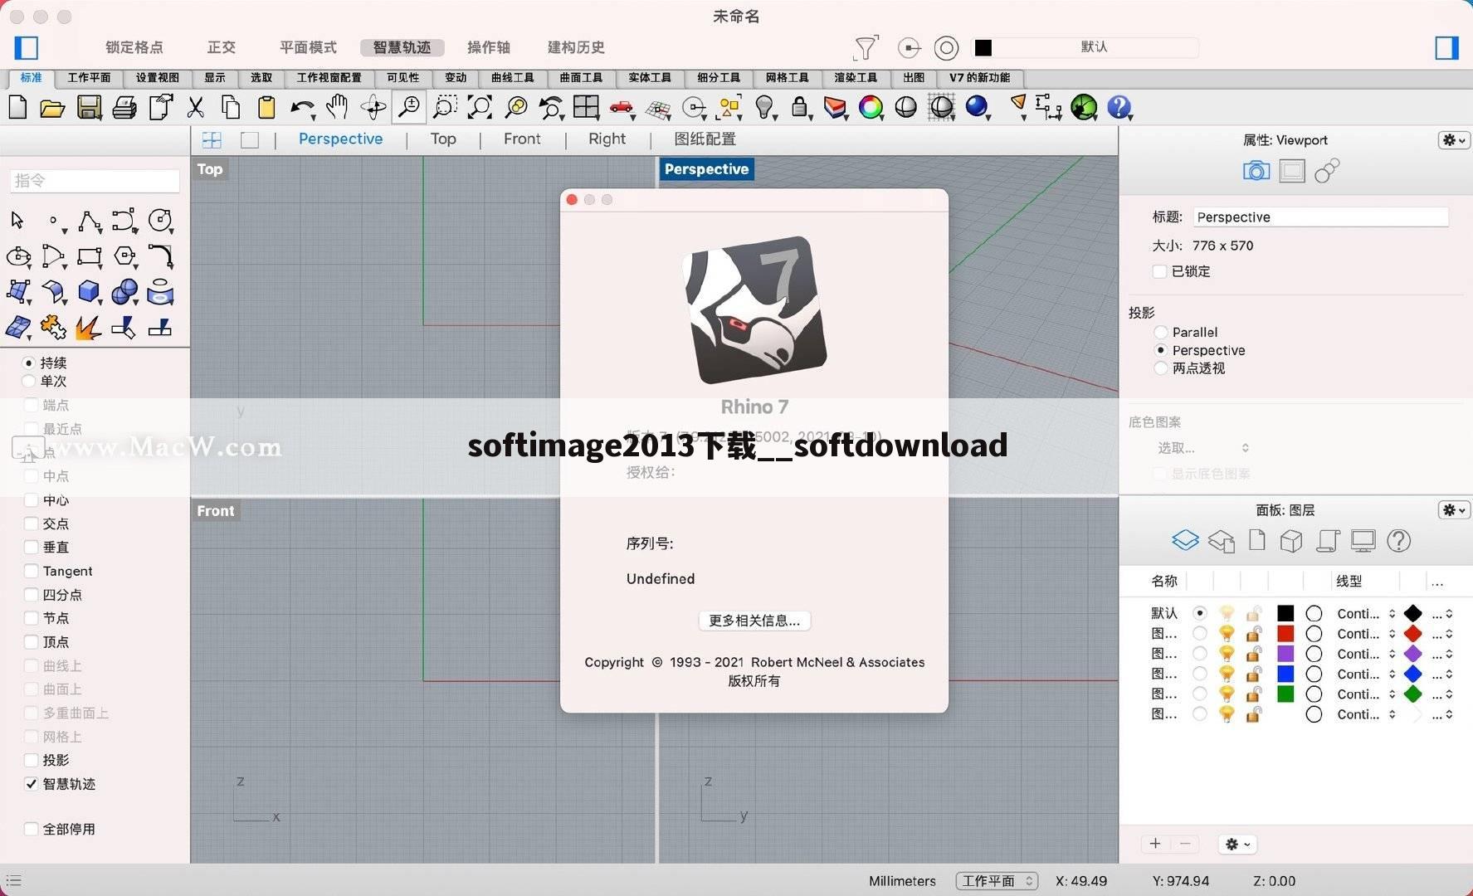Uncheck the 智慧轨迹 checkbox
Image resolution: width=1473 pixels, height=896 pixels.
pyautogui.click(x=32, y=784)
